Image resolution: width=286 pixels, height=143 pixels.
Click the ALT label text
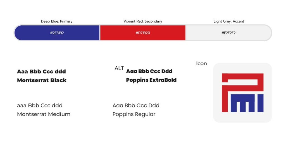[x=119, y=68]
